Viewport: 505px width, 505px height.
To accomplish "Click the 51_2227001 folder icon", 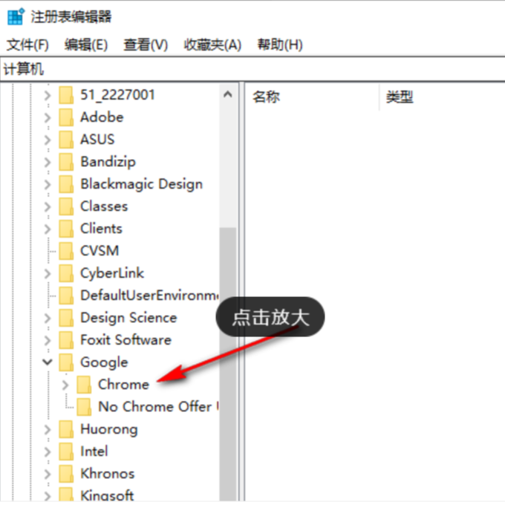I will [x=66, y=95].
